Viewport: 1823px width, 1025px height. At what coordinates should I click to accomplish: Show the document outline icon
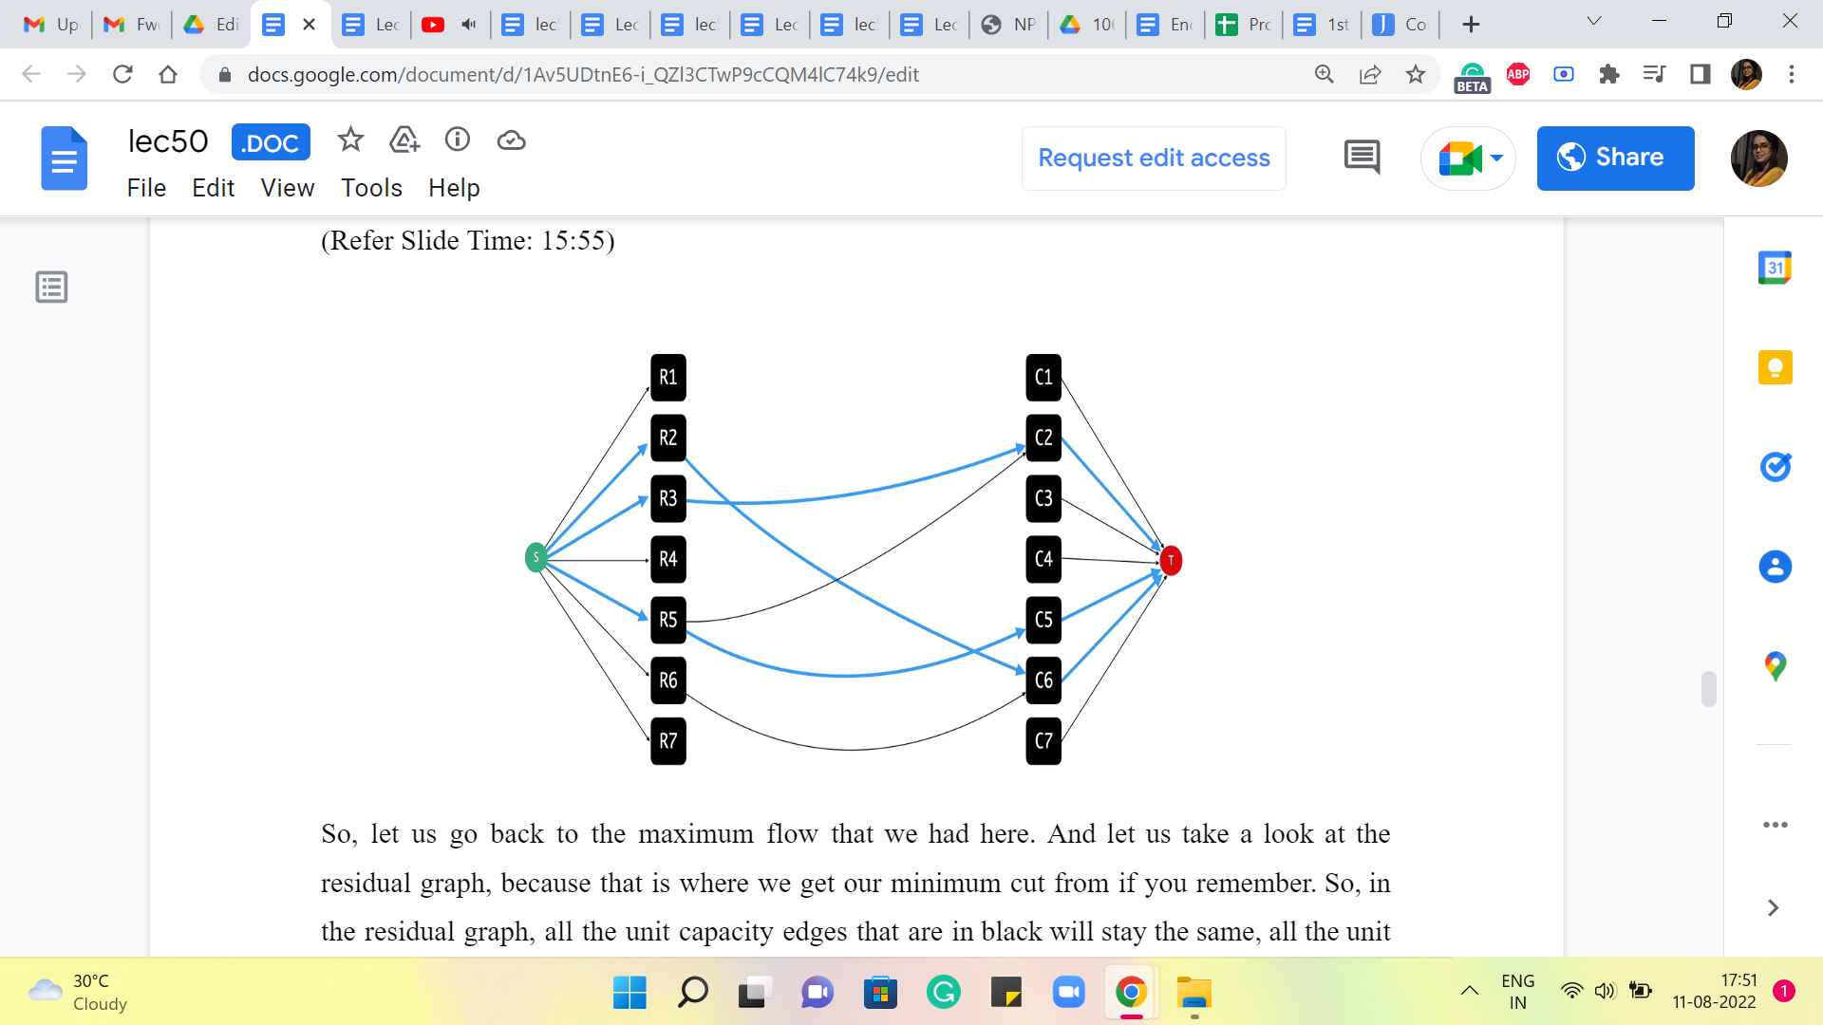[x=51, y=287]
